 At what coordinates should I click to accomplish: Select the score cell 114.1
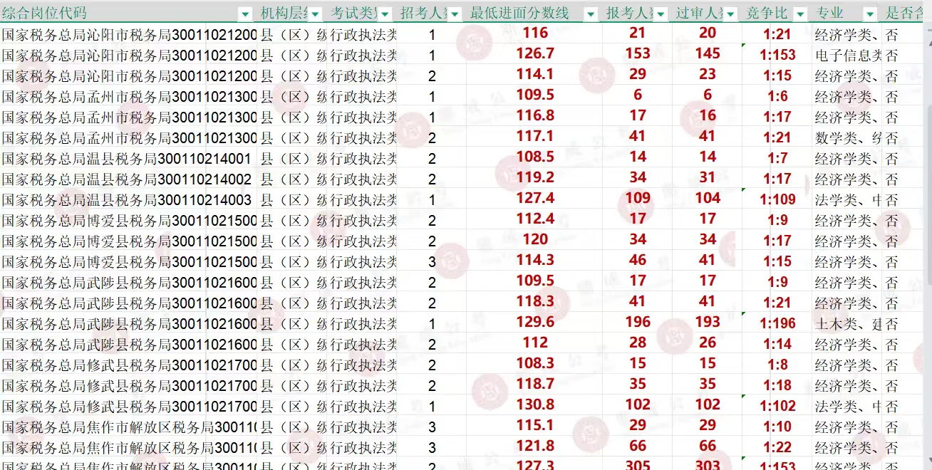(x=535, y=74)
